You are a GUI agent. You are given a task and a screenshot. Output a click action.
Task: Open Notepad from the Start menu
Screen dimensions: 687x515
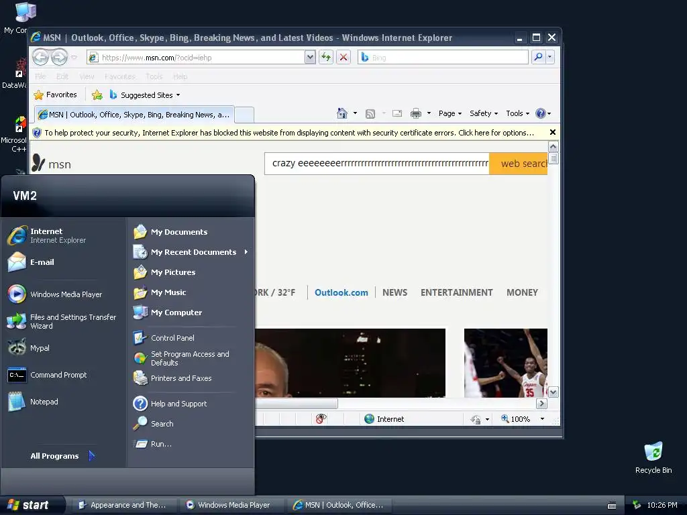(x=64, y=402)
